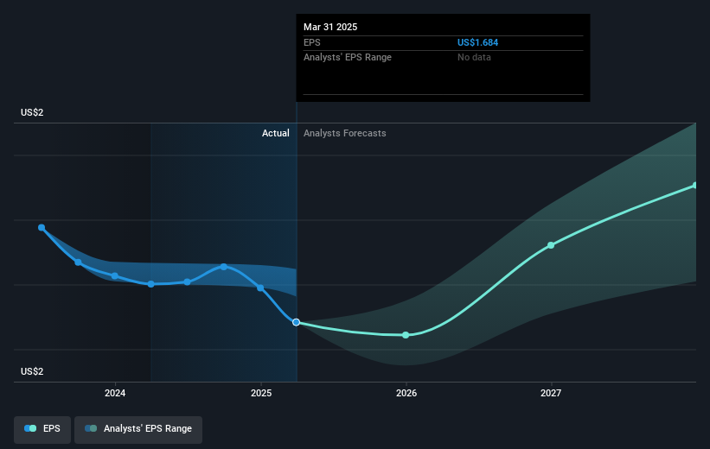
Task: Toggle the Analysts' EPS Range legend
Action: [x=138, y=429]
